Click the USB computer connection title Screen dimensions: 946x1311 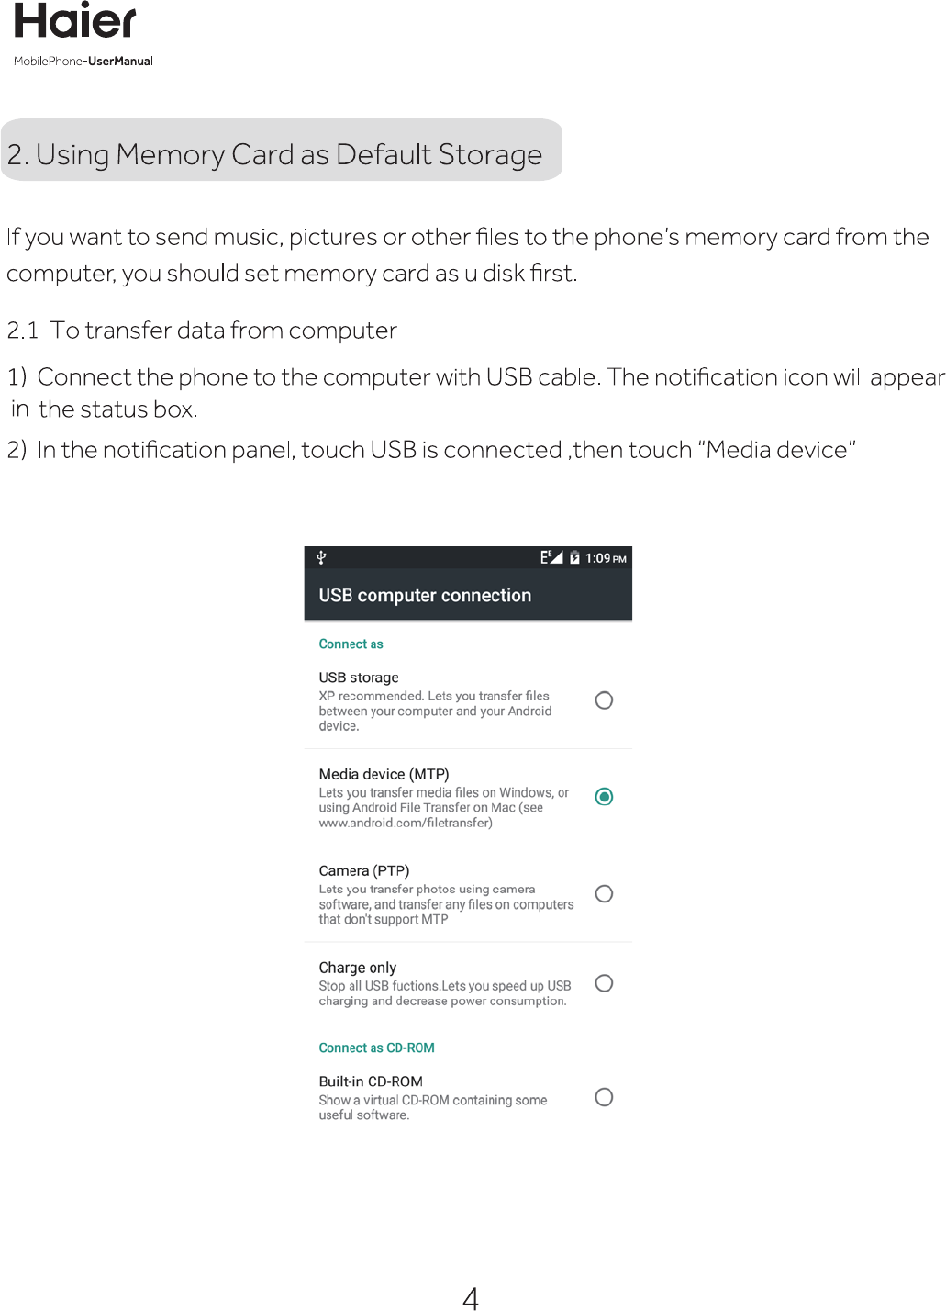click(x=425, y=596)
